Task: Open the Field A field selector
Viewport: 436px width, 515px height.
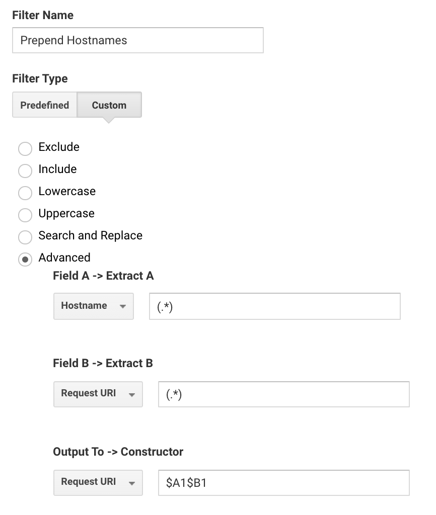Action: (x=93, y=306)
